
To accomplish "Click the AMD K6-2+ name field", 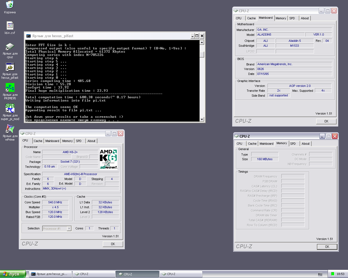I will pos(70,152).
